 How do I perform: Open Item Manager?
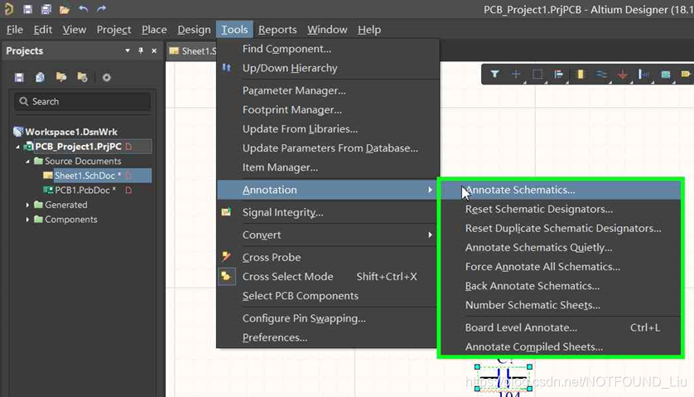[x=327, y=167]
